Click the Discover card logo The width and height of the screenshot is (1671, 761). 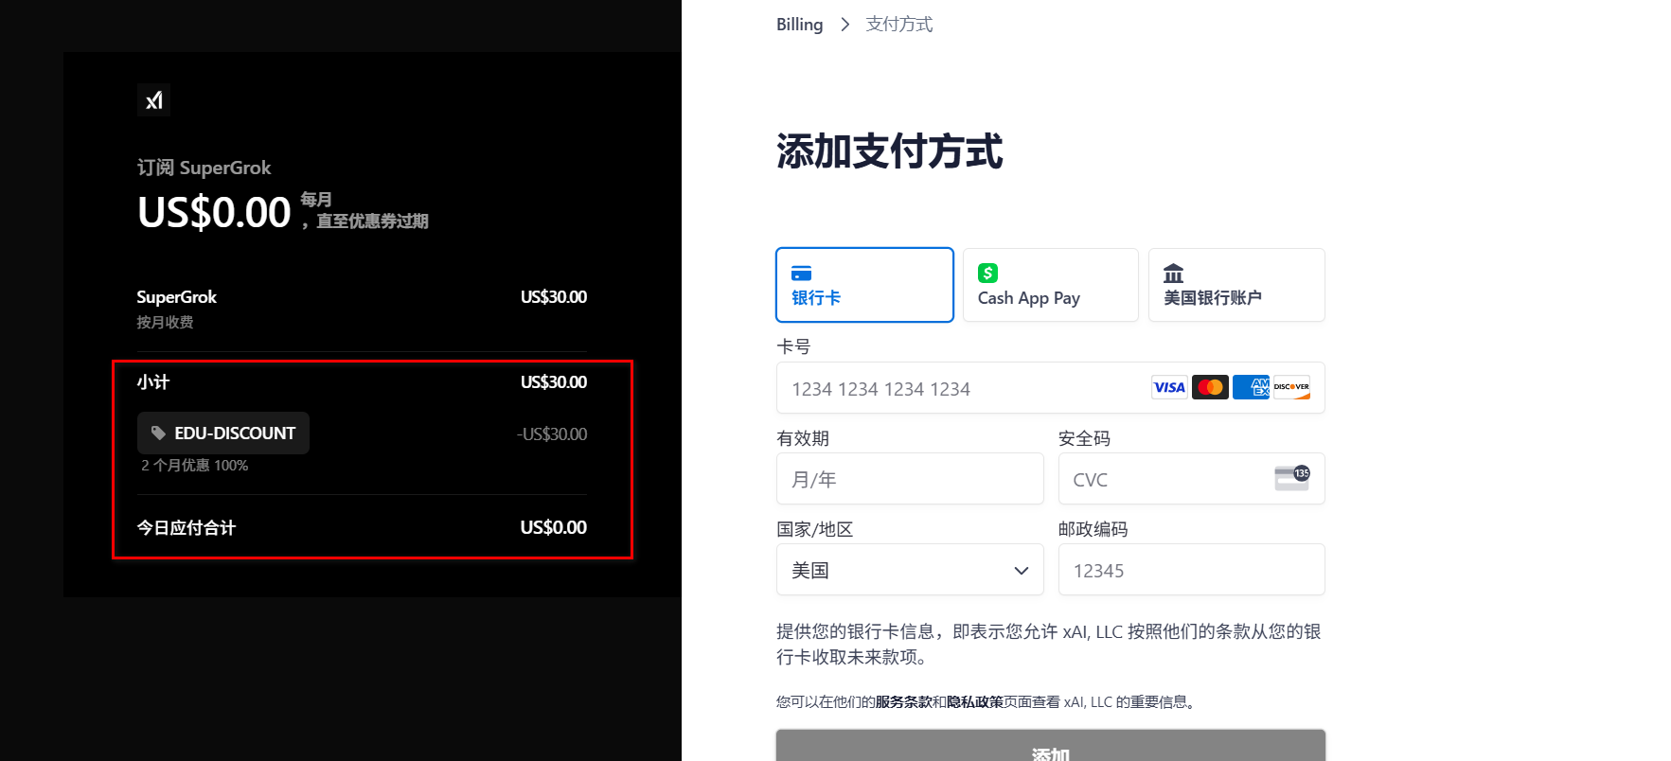pyautogui.click(x=1291, y=387)
